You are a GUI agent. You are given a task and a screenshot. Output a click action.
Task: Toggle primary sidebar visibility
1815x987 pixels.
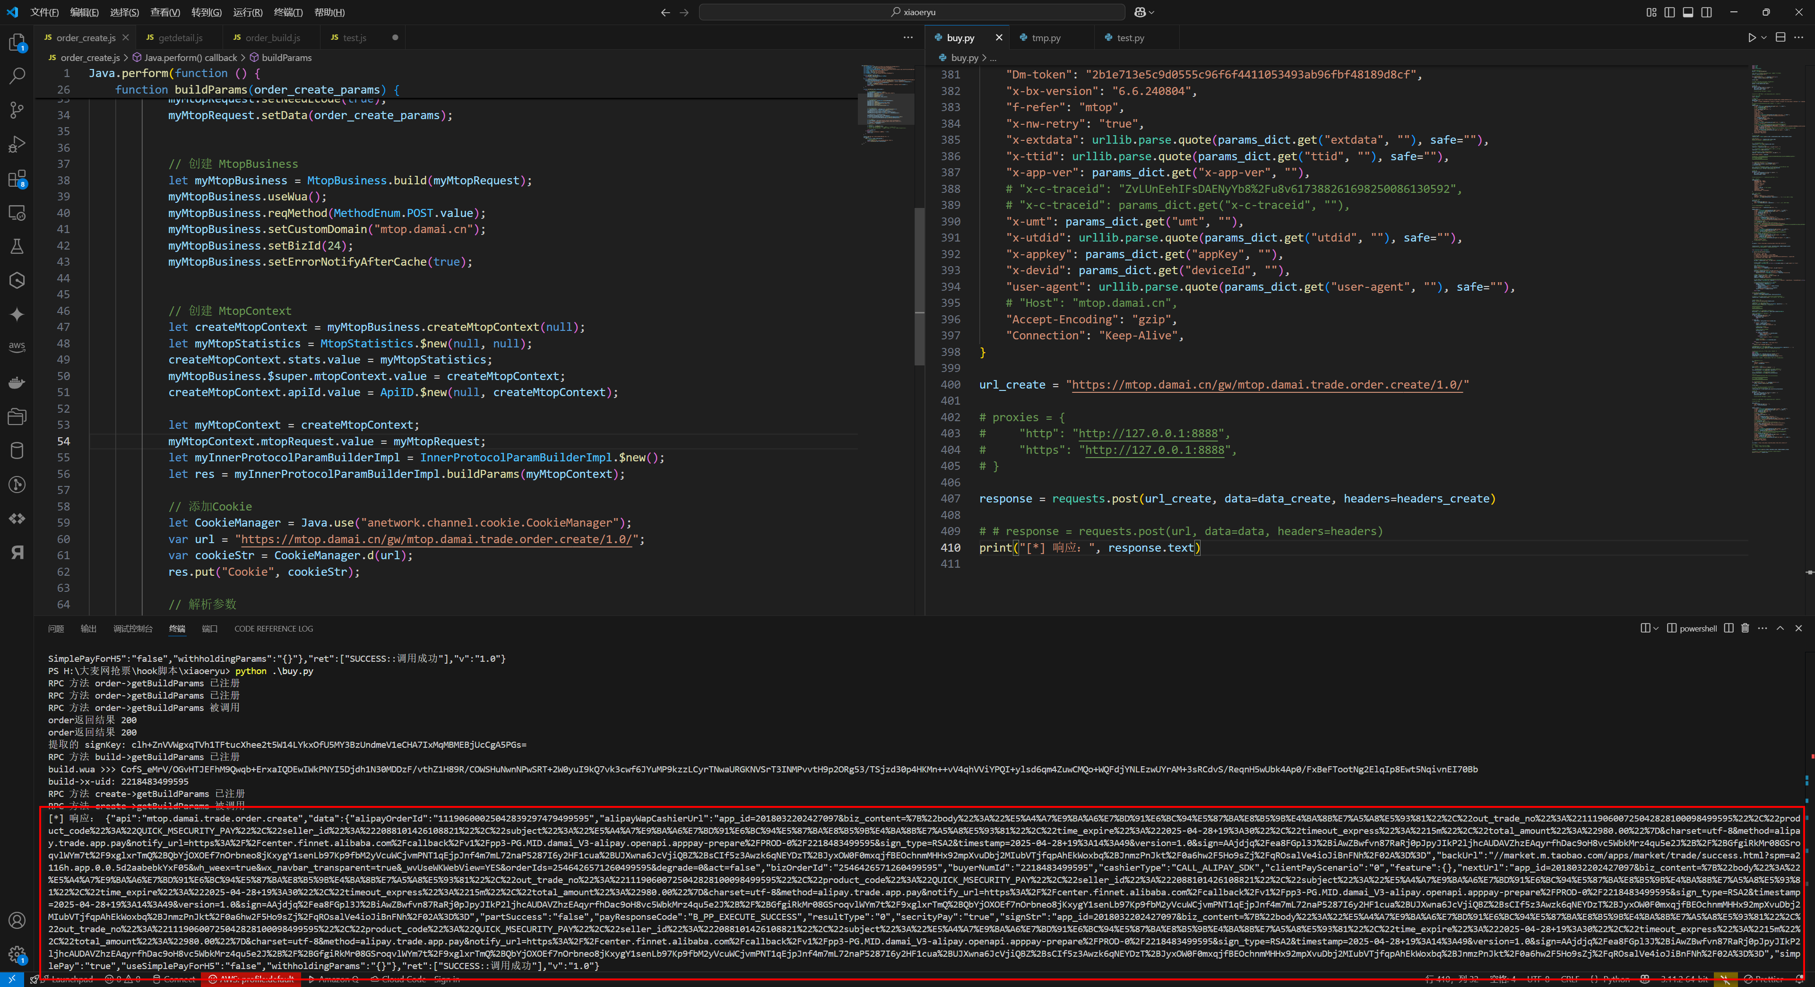(x=1669, y=12)
